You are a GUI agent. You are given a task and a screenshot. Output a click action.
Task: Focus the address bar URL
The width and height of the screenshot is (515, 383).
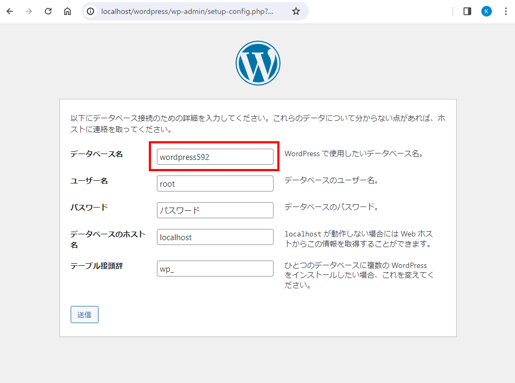pos(187,11)
